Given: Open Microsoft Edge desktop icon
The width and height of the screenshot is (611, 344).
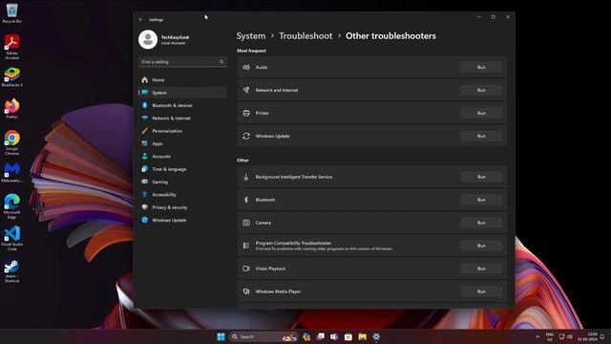Looking at the screenshot, I should click(12, 206).
